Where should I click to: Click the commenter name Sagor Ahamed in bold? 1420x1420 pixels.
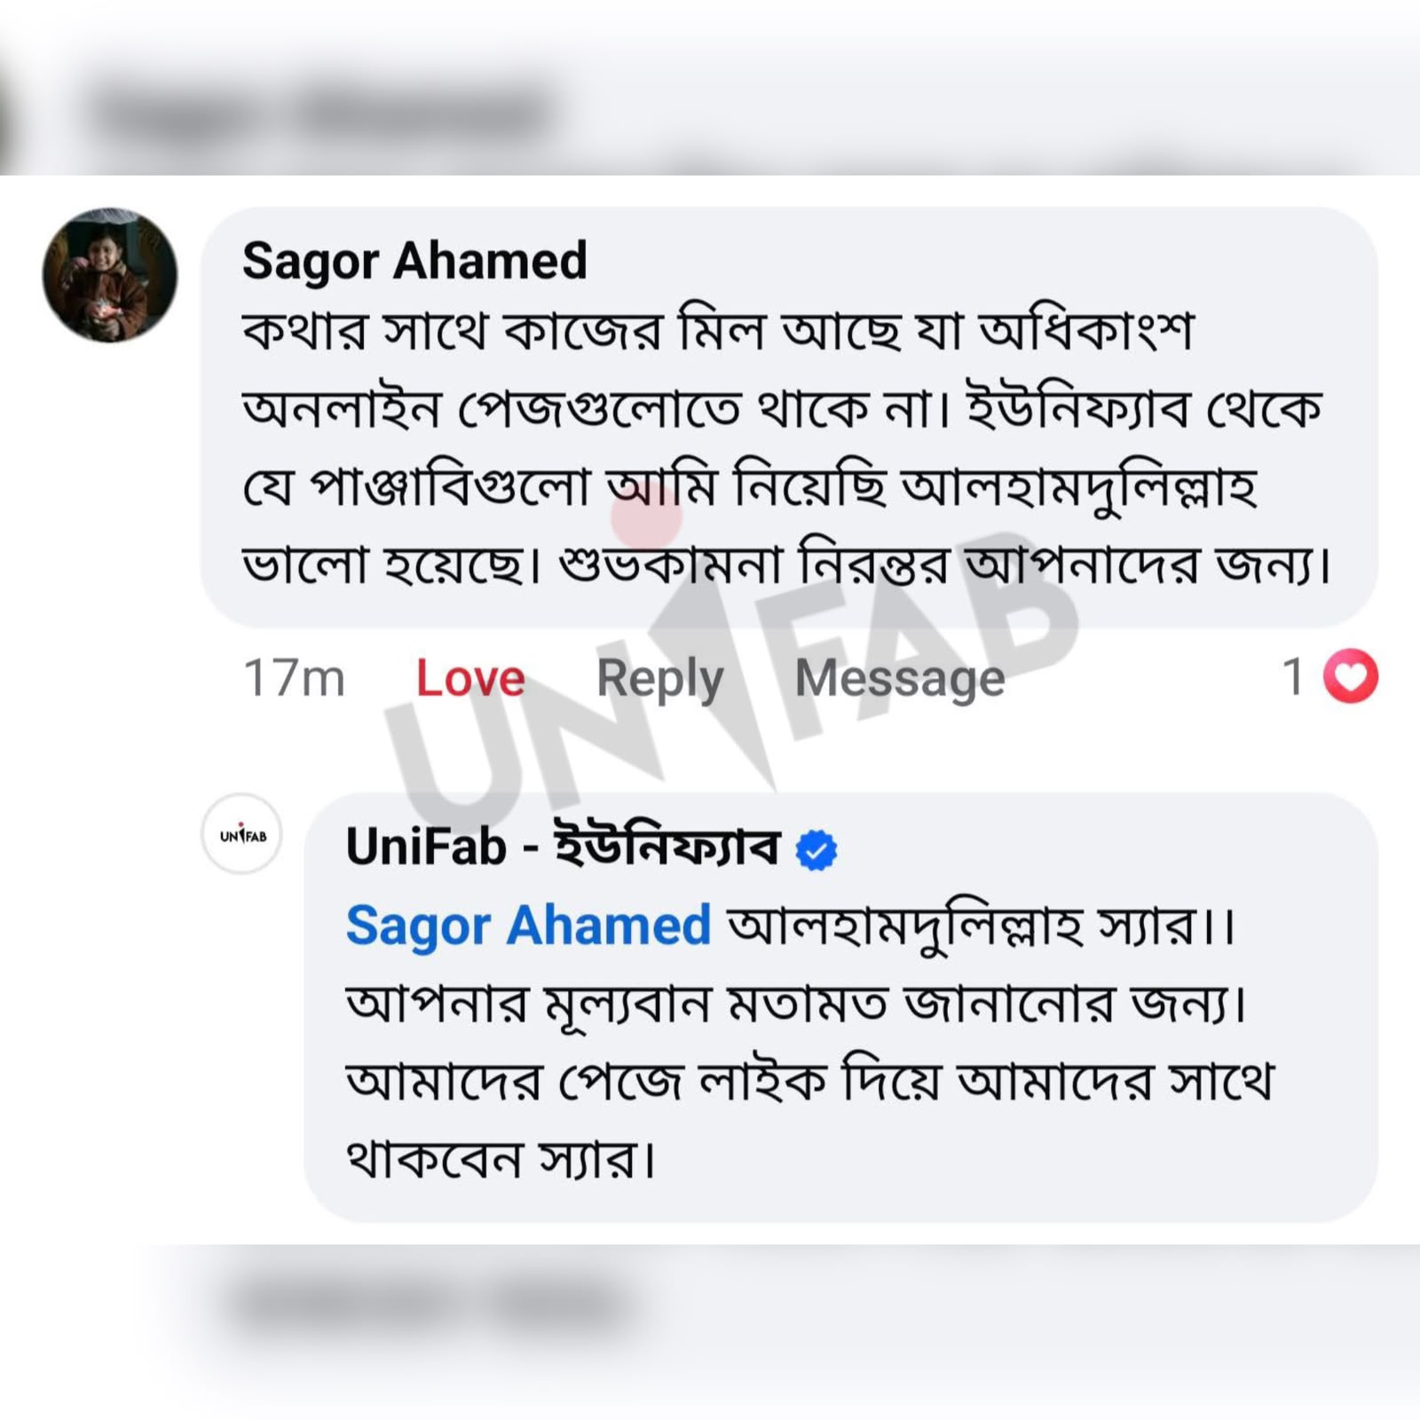[x=414, y=261]
